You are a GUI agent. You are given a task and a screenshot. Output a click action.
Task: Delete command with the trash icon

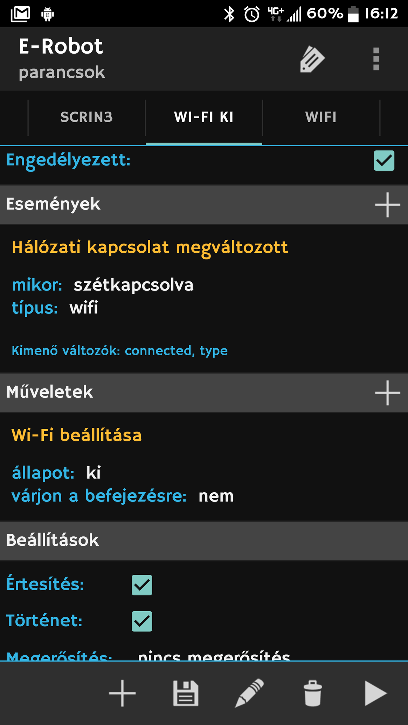pyautogui.click(x=312, y=693)
